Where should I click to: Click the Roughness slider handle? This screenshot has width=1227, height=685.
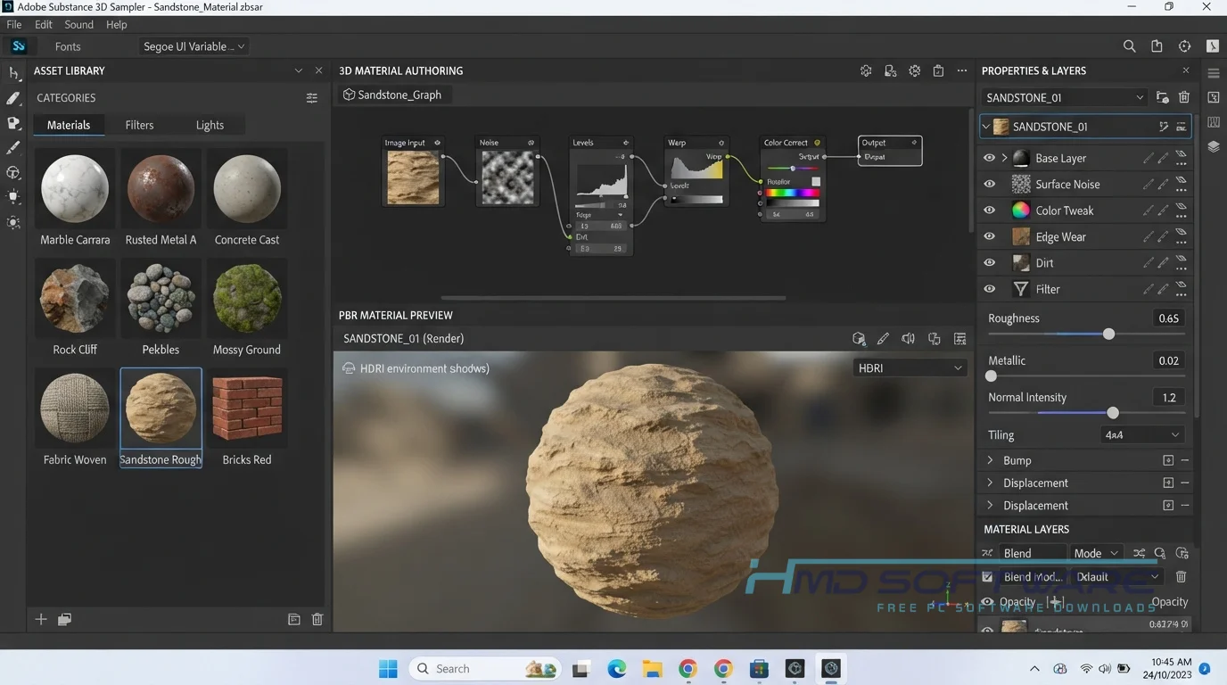click(1108, 334)
